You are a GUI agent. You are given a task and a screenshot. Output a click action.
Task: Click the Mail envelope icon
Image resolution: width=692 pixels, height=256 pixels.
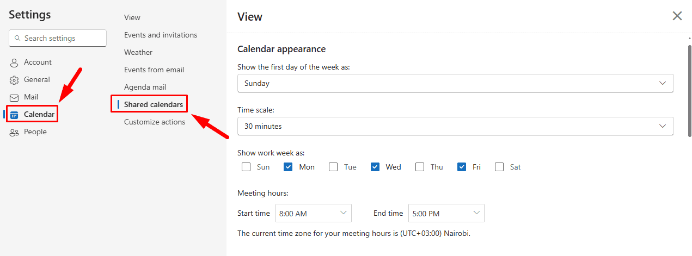point(14,97)
